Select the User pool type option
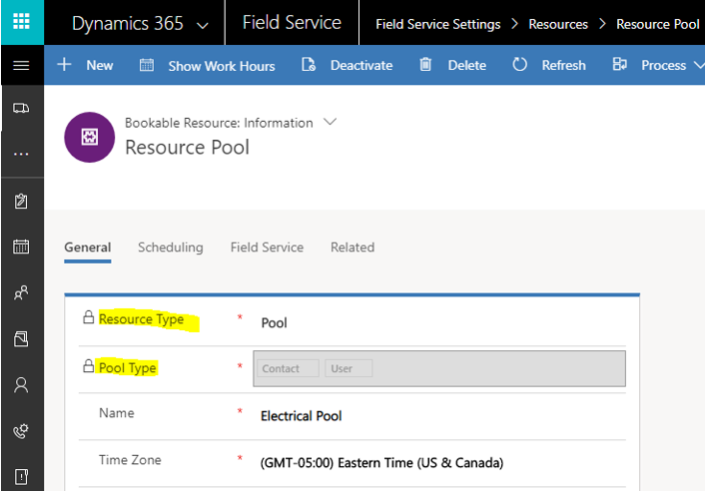The image size is (705, 491). point(348,368)
